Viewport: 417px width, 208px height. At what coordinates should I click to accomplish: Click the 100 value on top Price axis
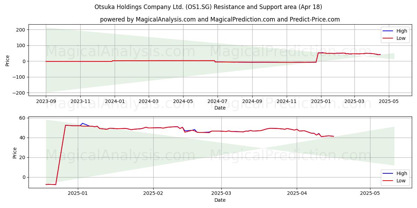point(21,45)
